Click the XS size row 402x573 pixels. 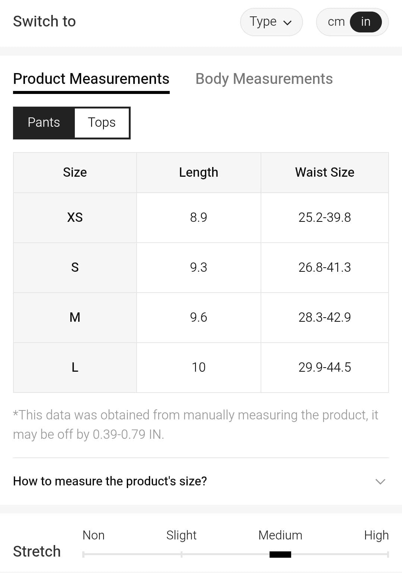(x=75, y=217)
